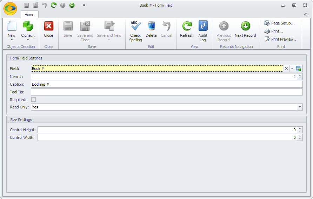Viewport: 313px width, 199px height.
Task: Open the quick access toolbar customize dropdown
Action: click(84, 5)
